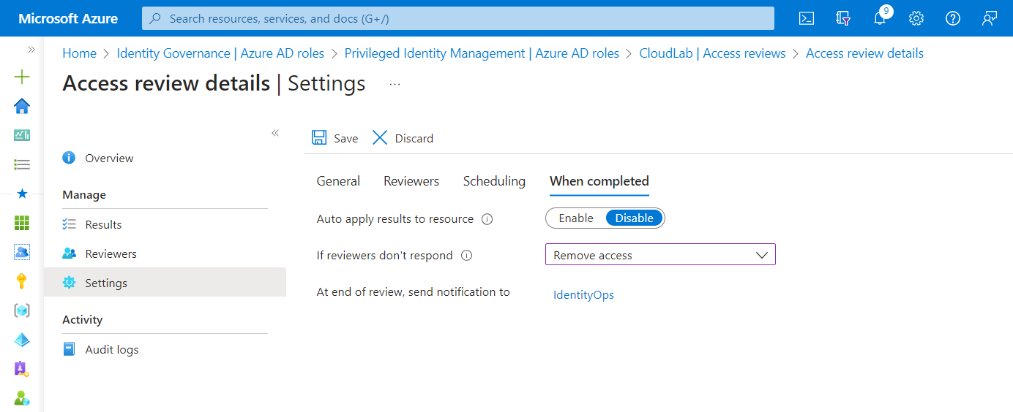Viewport: 1013px width, 412px height.
Task: Switch to the Reviewers tab
Action: pyautogui.click(x=411, y=181)
